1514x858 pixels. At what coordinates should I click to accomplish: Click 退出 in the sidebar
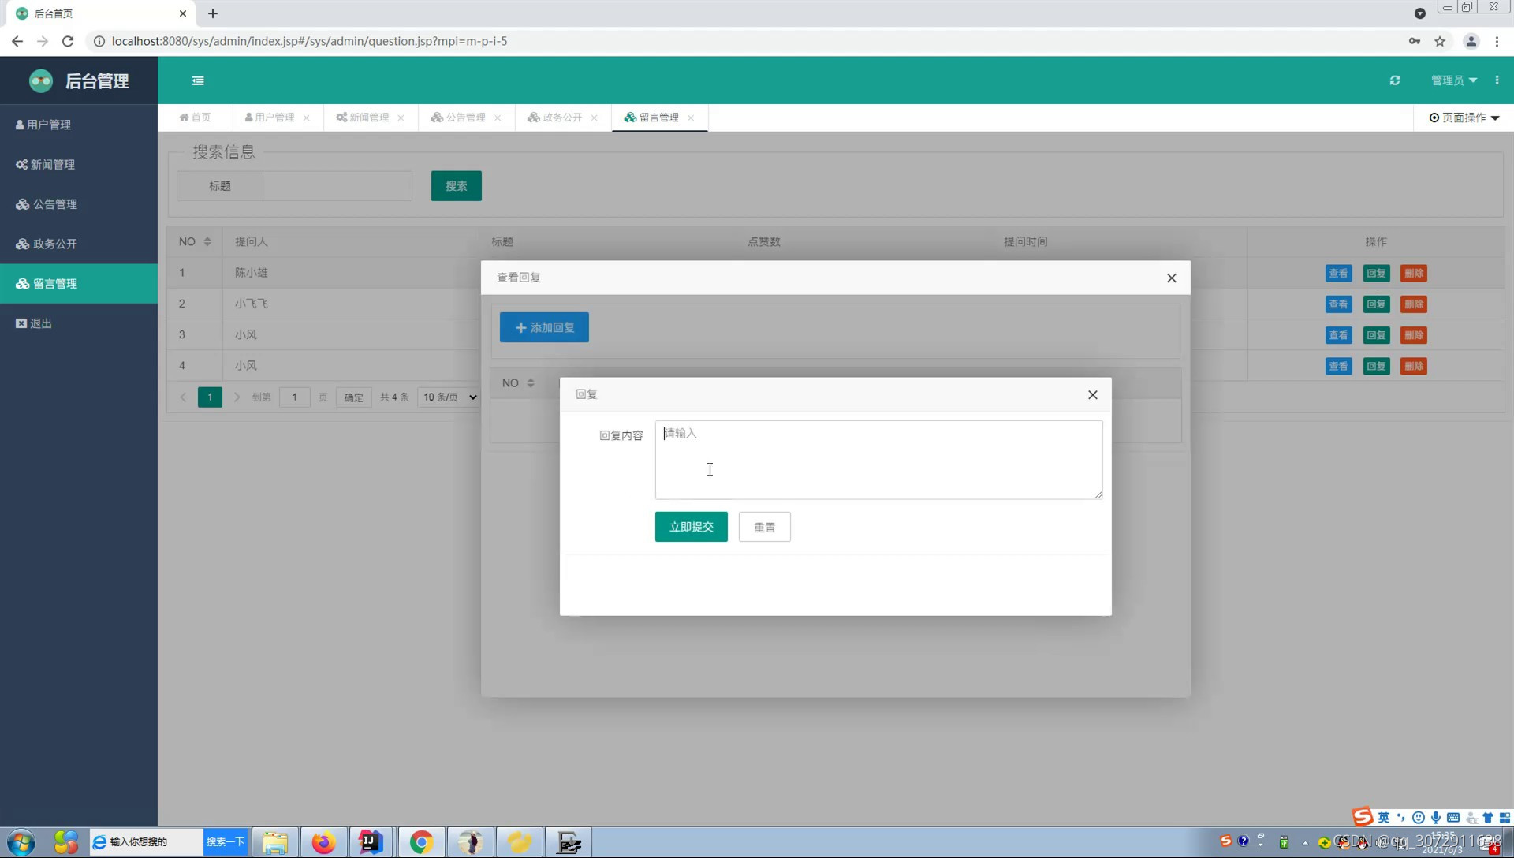[x=79, y=323]
